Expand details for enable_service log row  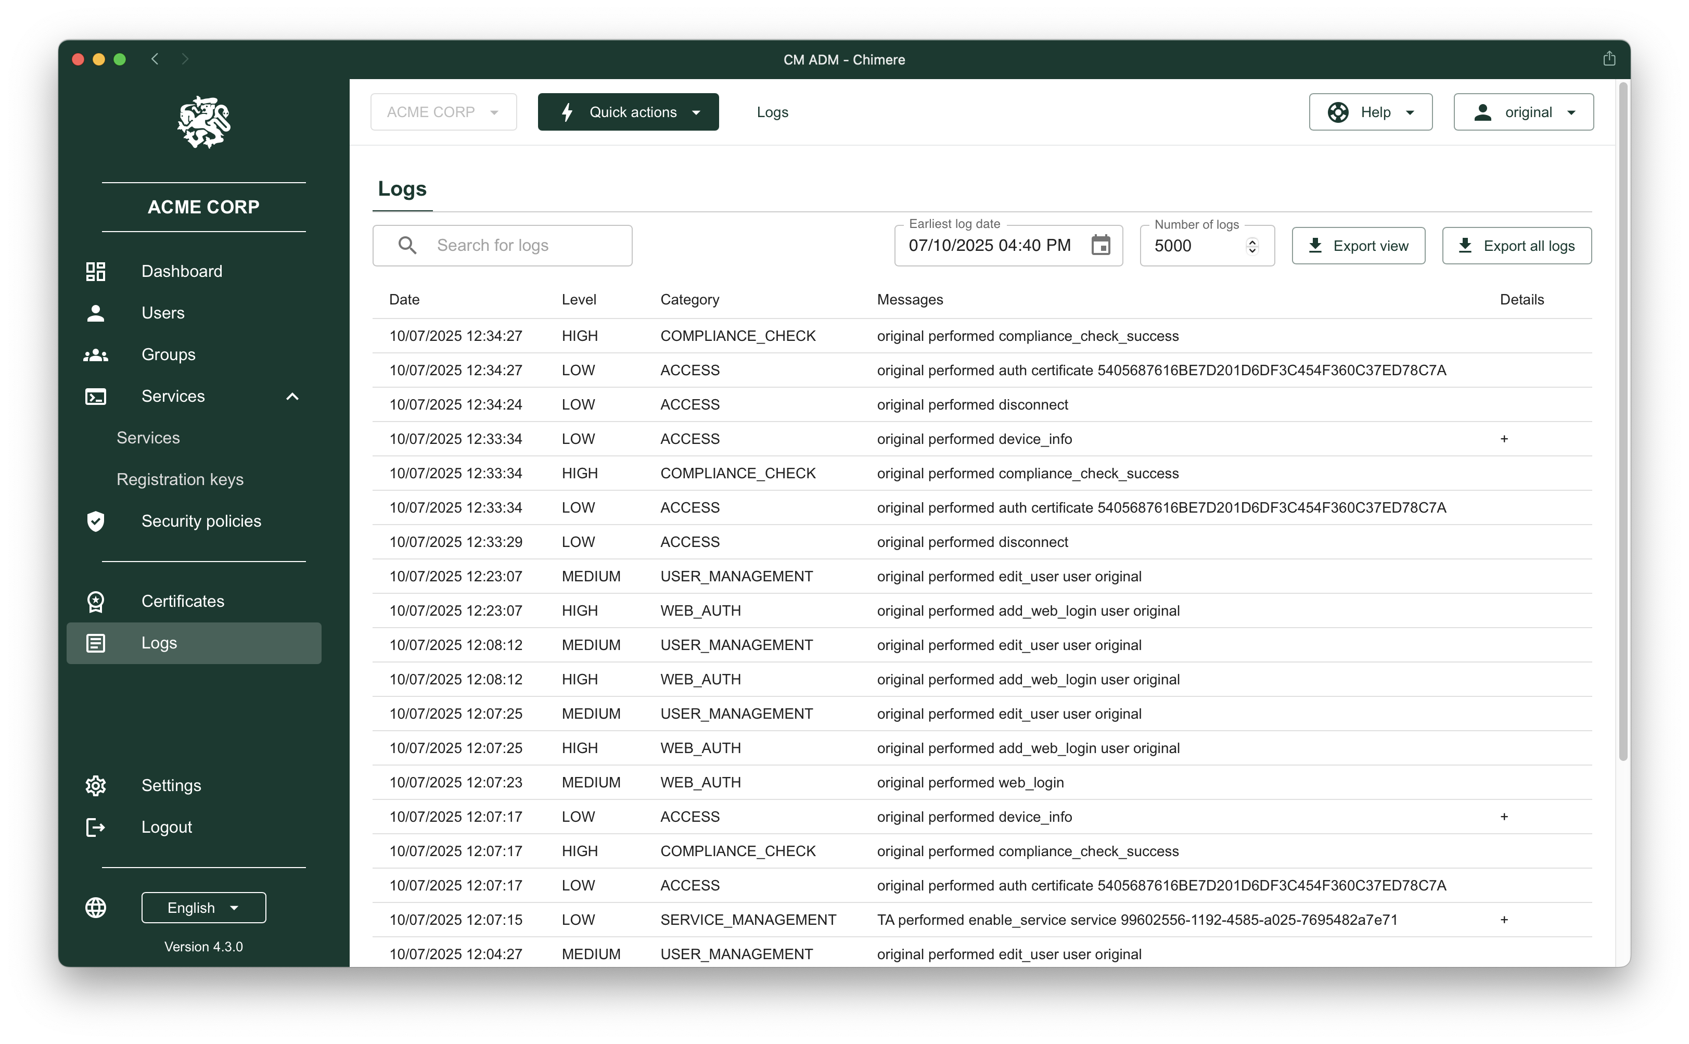coord(1504,920)
